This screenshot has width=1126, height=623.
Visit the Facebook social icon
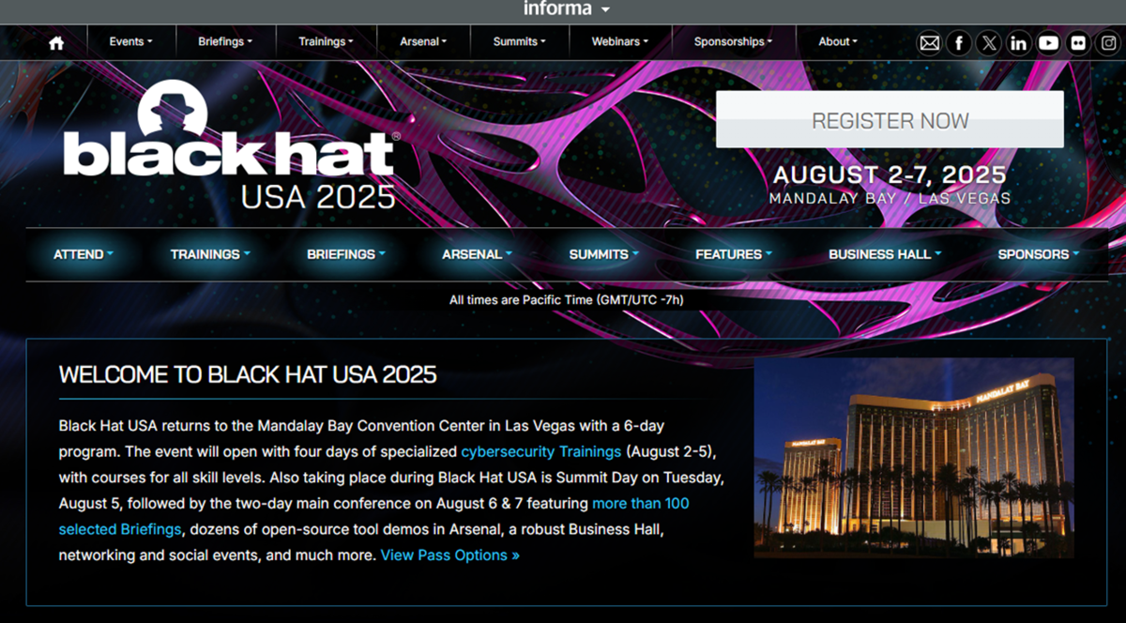[x=959, y=42]
